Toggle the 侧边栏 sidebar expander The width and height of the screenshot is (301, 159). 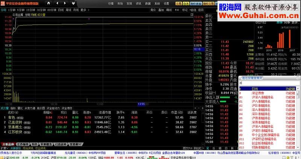[x=199, y=148]
